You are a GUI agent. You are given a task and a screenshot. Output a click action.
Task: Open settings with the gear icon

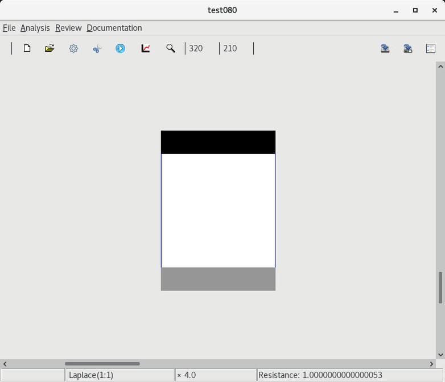tap(73, 48)
